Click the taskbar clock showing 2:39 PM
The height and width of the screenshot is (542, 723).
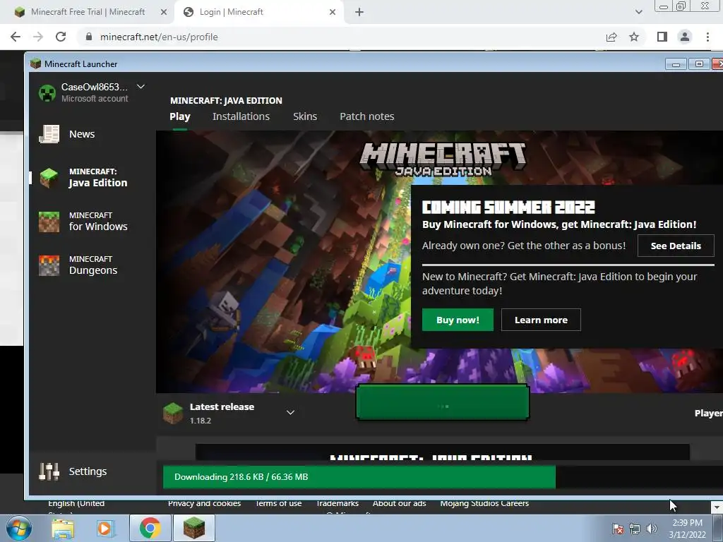687,529
